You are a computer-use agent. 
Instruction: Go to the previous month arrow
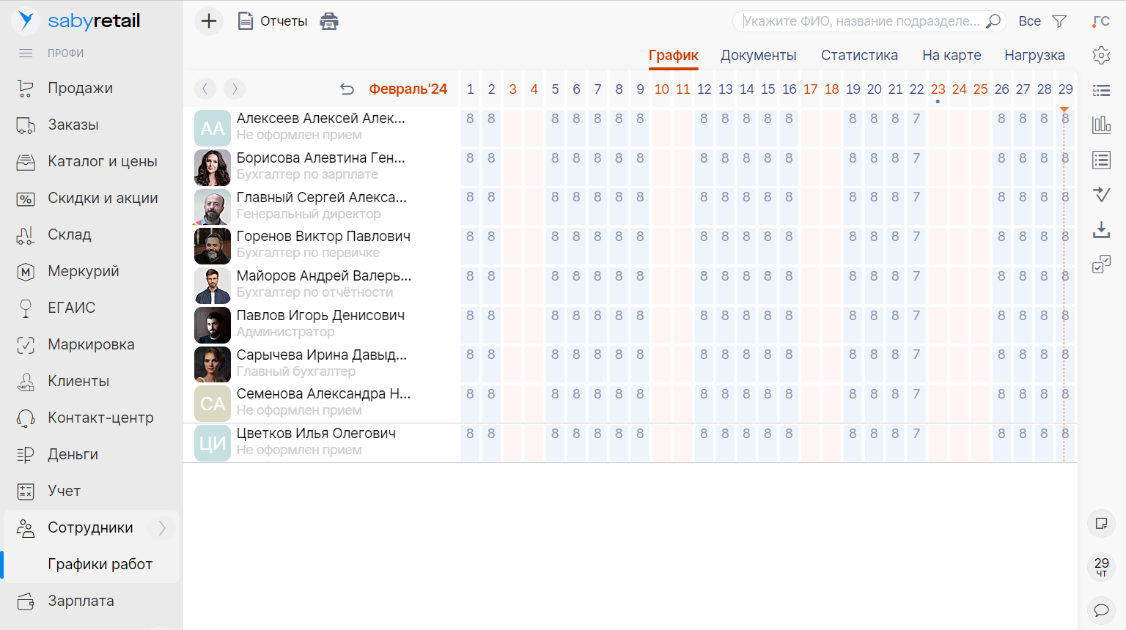coord(205,89)
